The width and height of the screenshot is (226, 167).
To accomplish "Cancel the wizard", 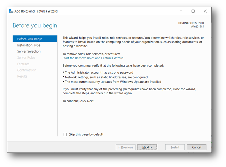I will click(x=197, y=147).
